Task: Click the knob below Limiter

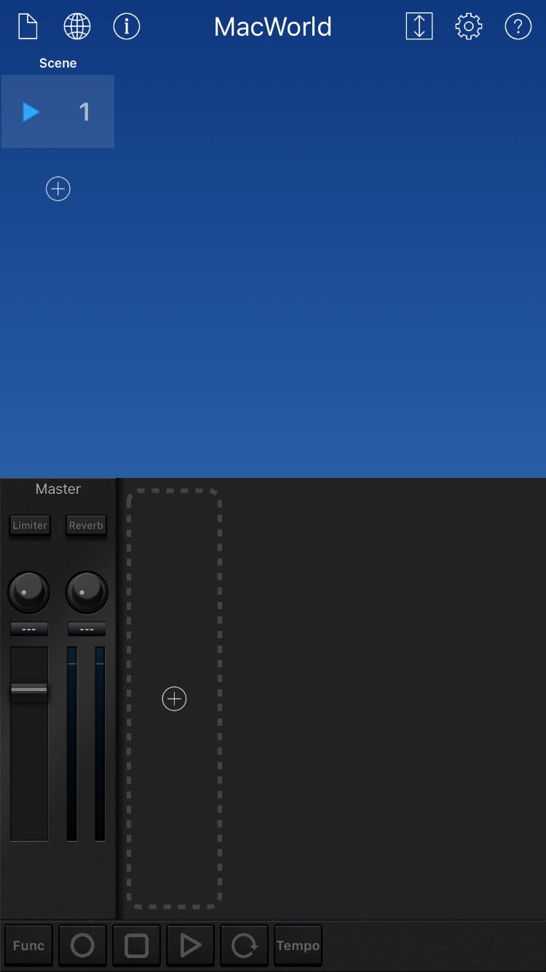Action: (29, 592)
